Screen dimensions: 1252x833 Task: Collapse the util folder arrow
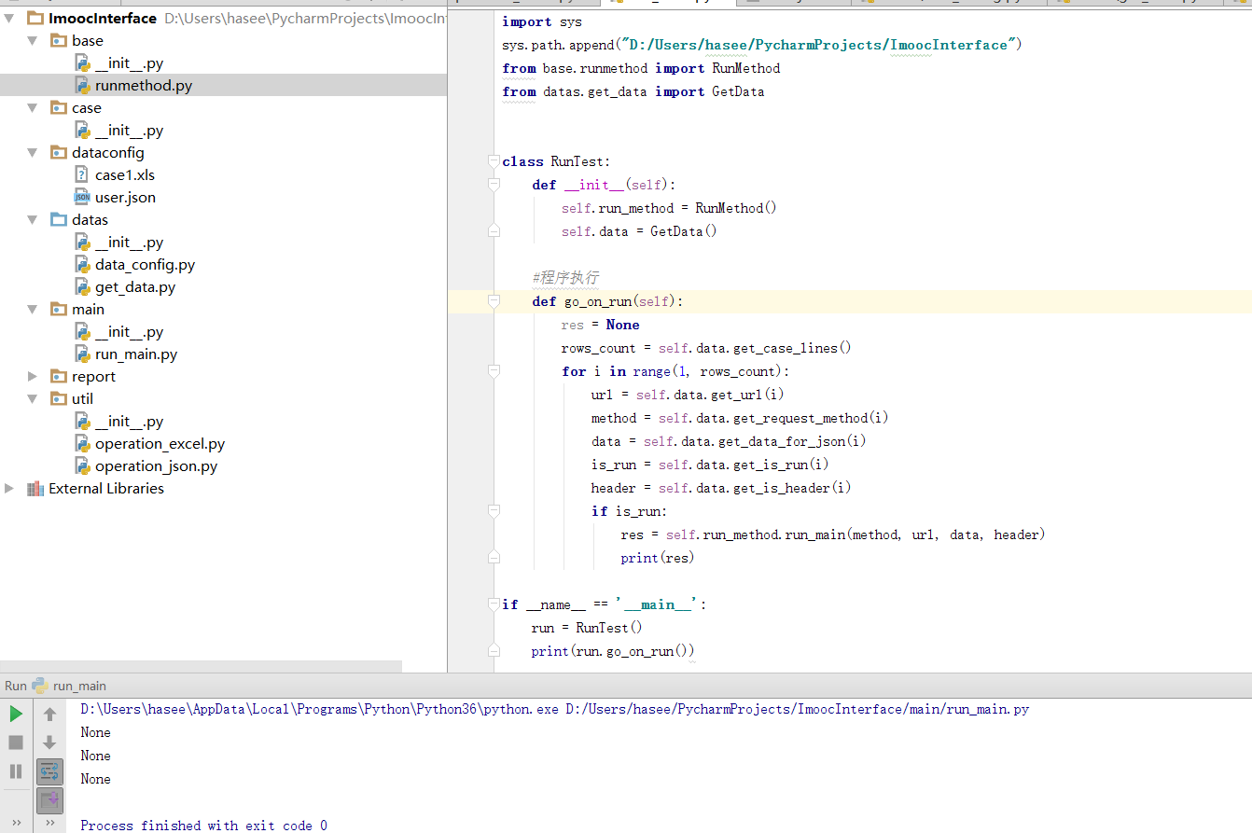pos(33,399)
